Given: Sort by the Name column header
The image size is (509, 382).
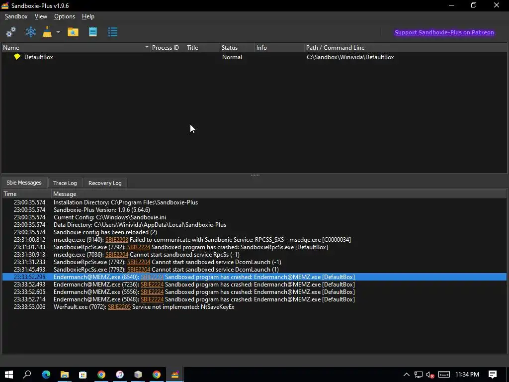Looking at the screenshot, I should point(76,47).
